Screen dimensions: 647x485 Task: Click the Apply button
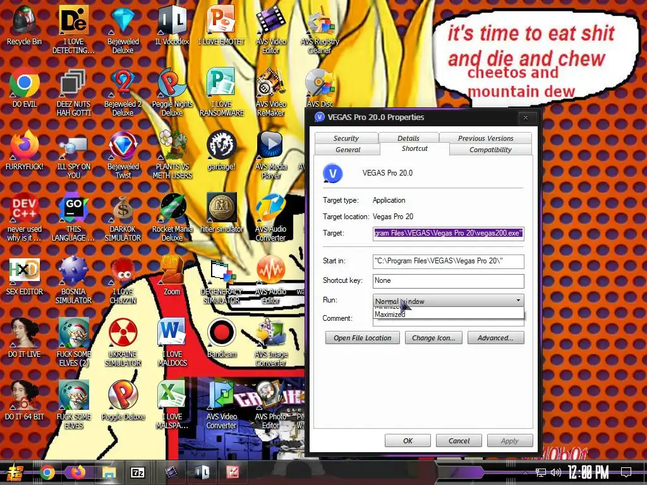click(x=510, y=440)
